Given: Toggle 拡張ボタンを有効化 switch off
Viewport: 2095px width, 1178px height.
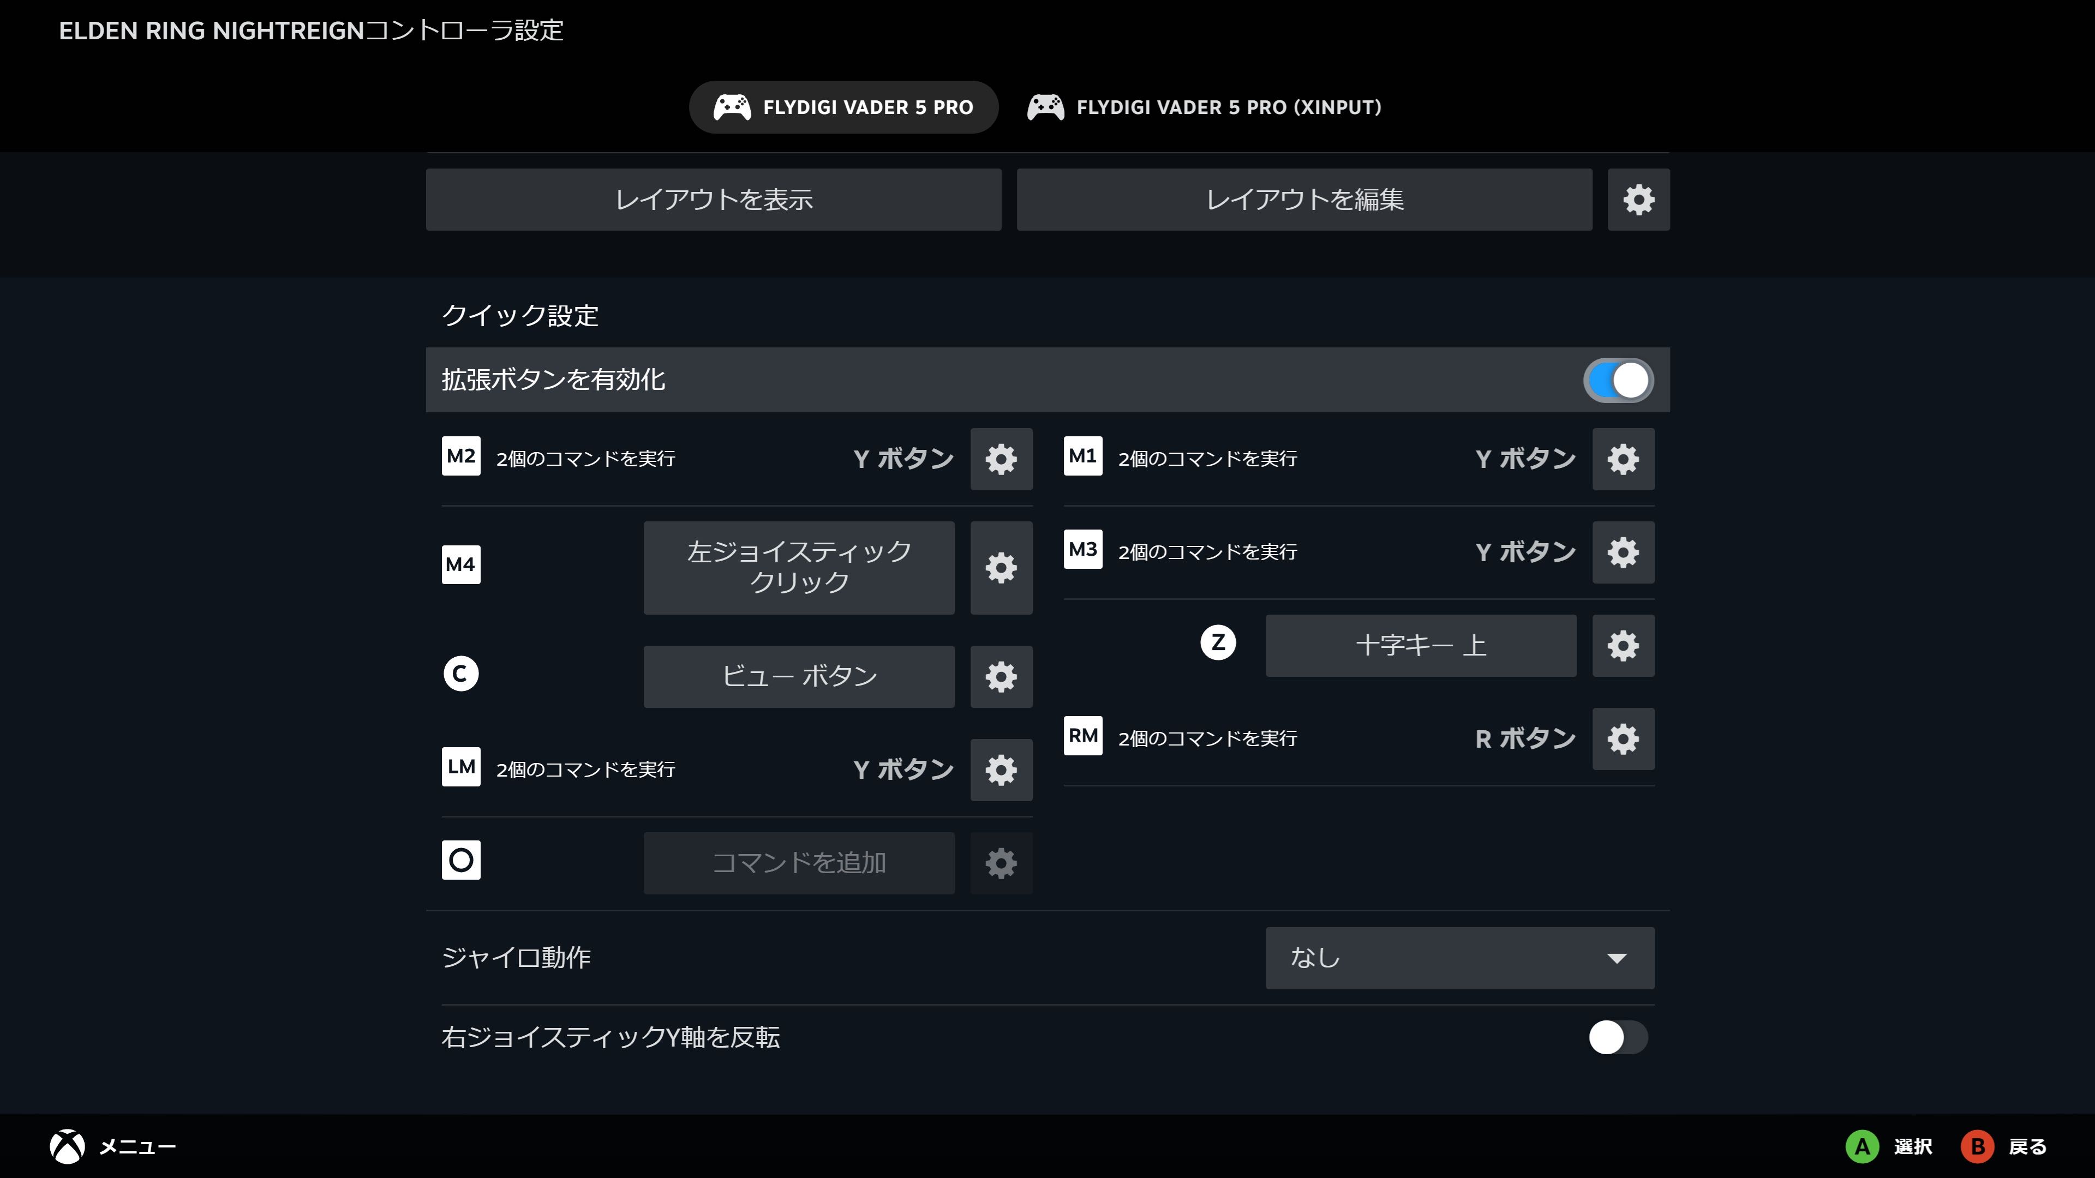Looking at the screenshot, I should 1618,381.
